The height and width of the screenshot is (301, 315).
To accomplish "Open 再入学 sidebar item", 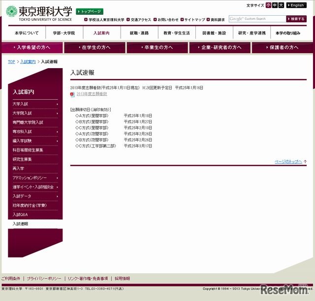I will (x=35, y=169).
